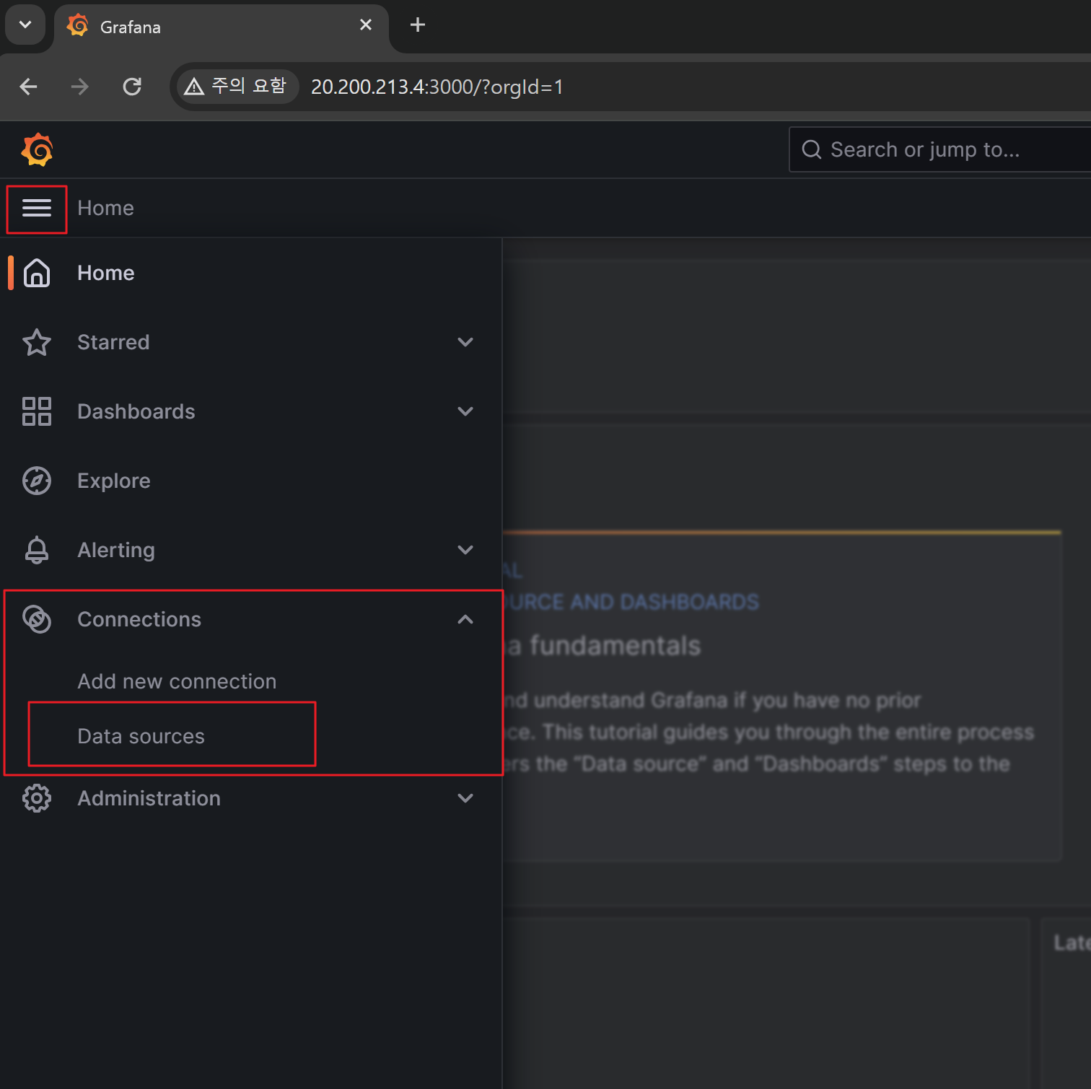Expand the Starred section chevron
Image resolution: width=1091 pixels, height=1089 pixels.
tap(465, 342)
